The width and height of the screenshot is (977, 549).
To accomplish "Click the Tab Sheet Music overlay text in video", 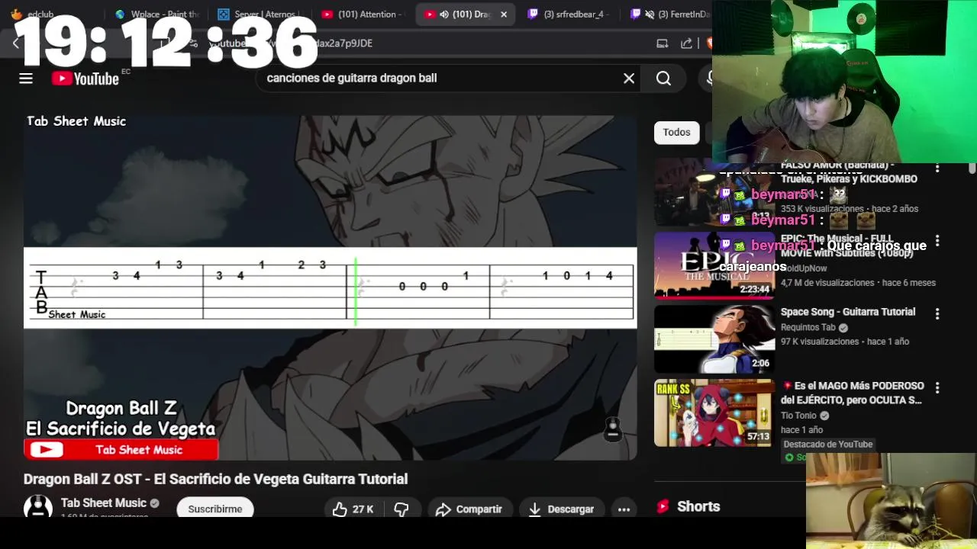I will [x=76, y=121].
